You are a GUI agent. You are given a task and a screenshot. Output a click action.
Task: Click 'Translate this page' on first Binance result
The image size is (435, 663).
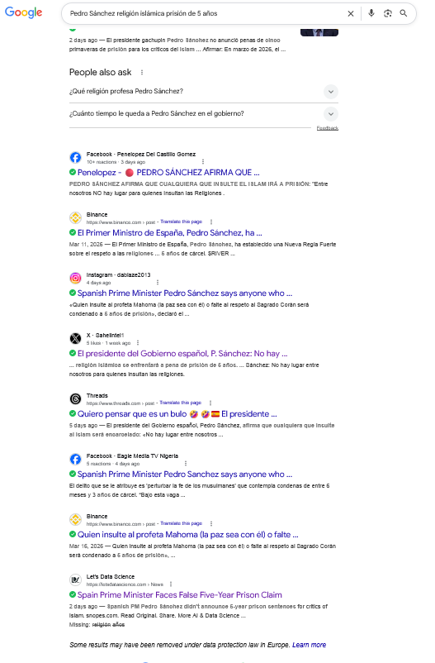181,222
